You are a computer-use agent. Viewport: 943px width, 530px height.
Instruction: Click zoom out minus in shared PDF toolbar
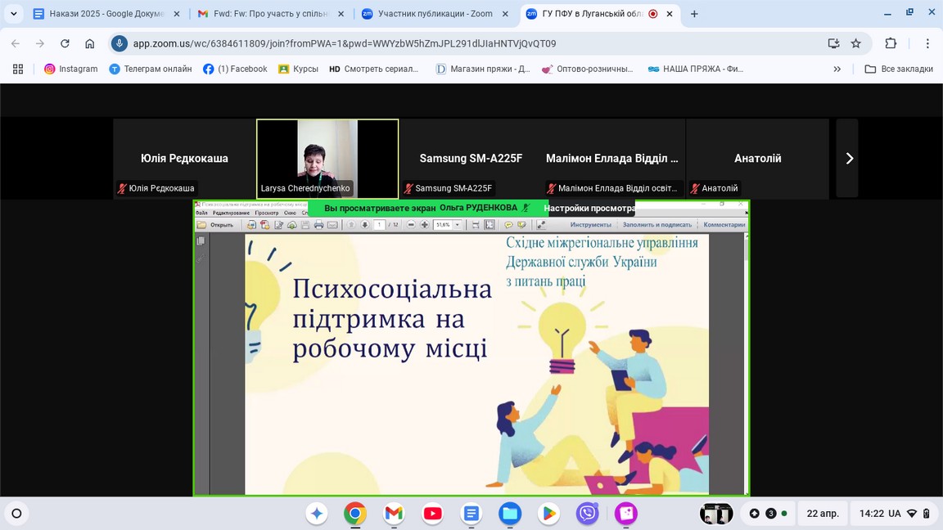[412, 225]
